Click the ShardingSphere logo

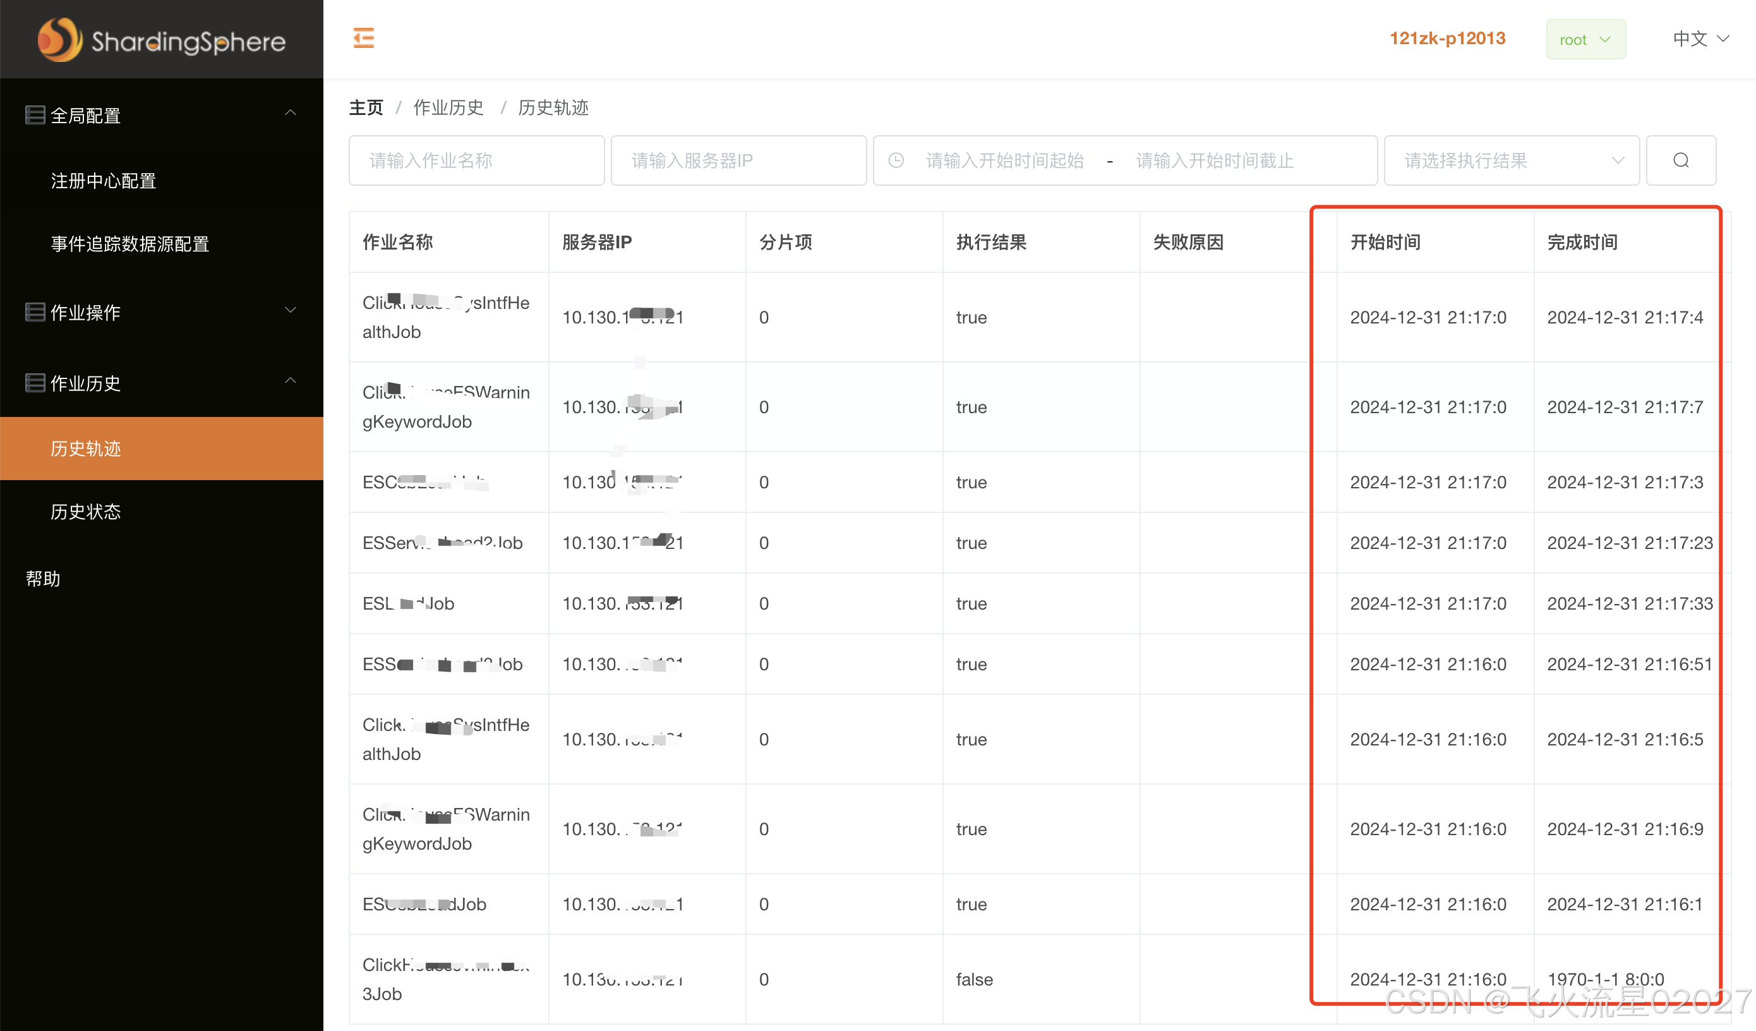[x=162, y=40]
